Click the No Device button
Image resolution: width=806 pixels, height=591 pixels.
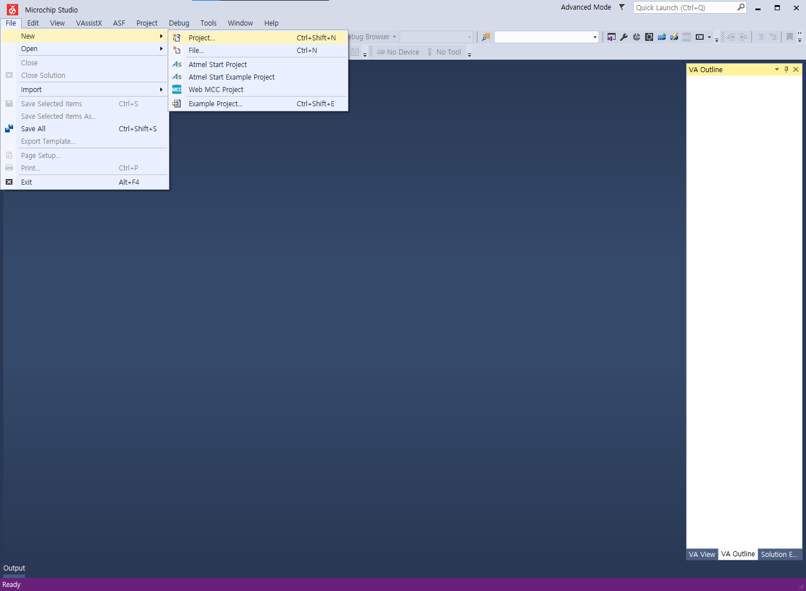click(x=398, y=52)
